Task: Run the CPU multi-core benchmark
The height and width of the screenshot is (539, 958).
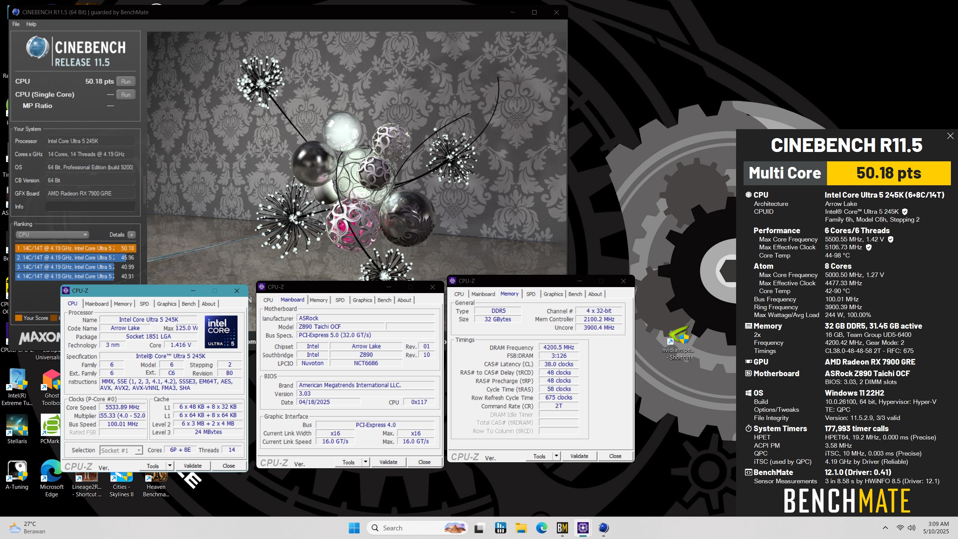Action: pyautogui.click(x=126, y=81)
